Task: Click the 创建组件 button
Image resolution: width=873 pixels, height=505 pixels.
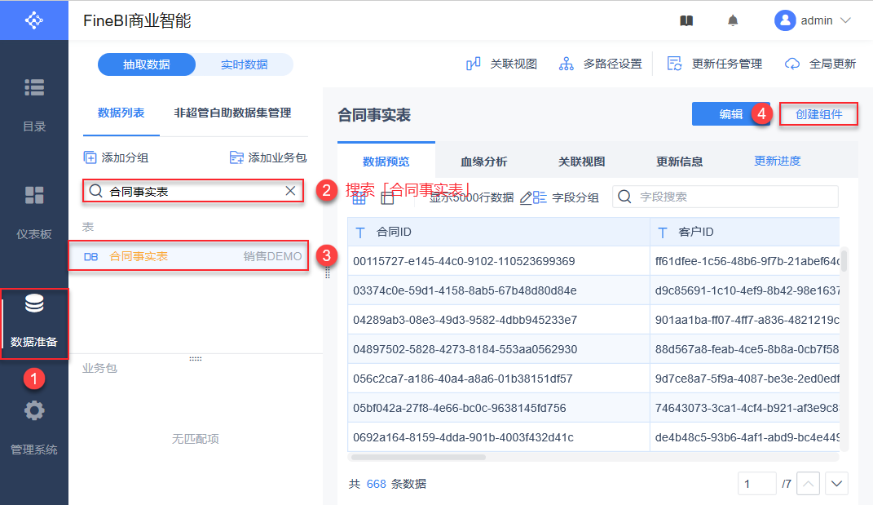Action: click(x=818, y=114)
